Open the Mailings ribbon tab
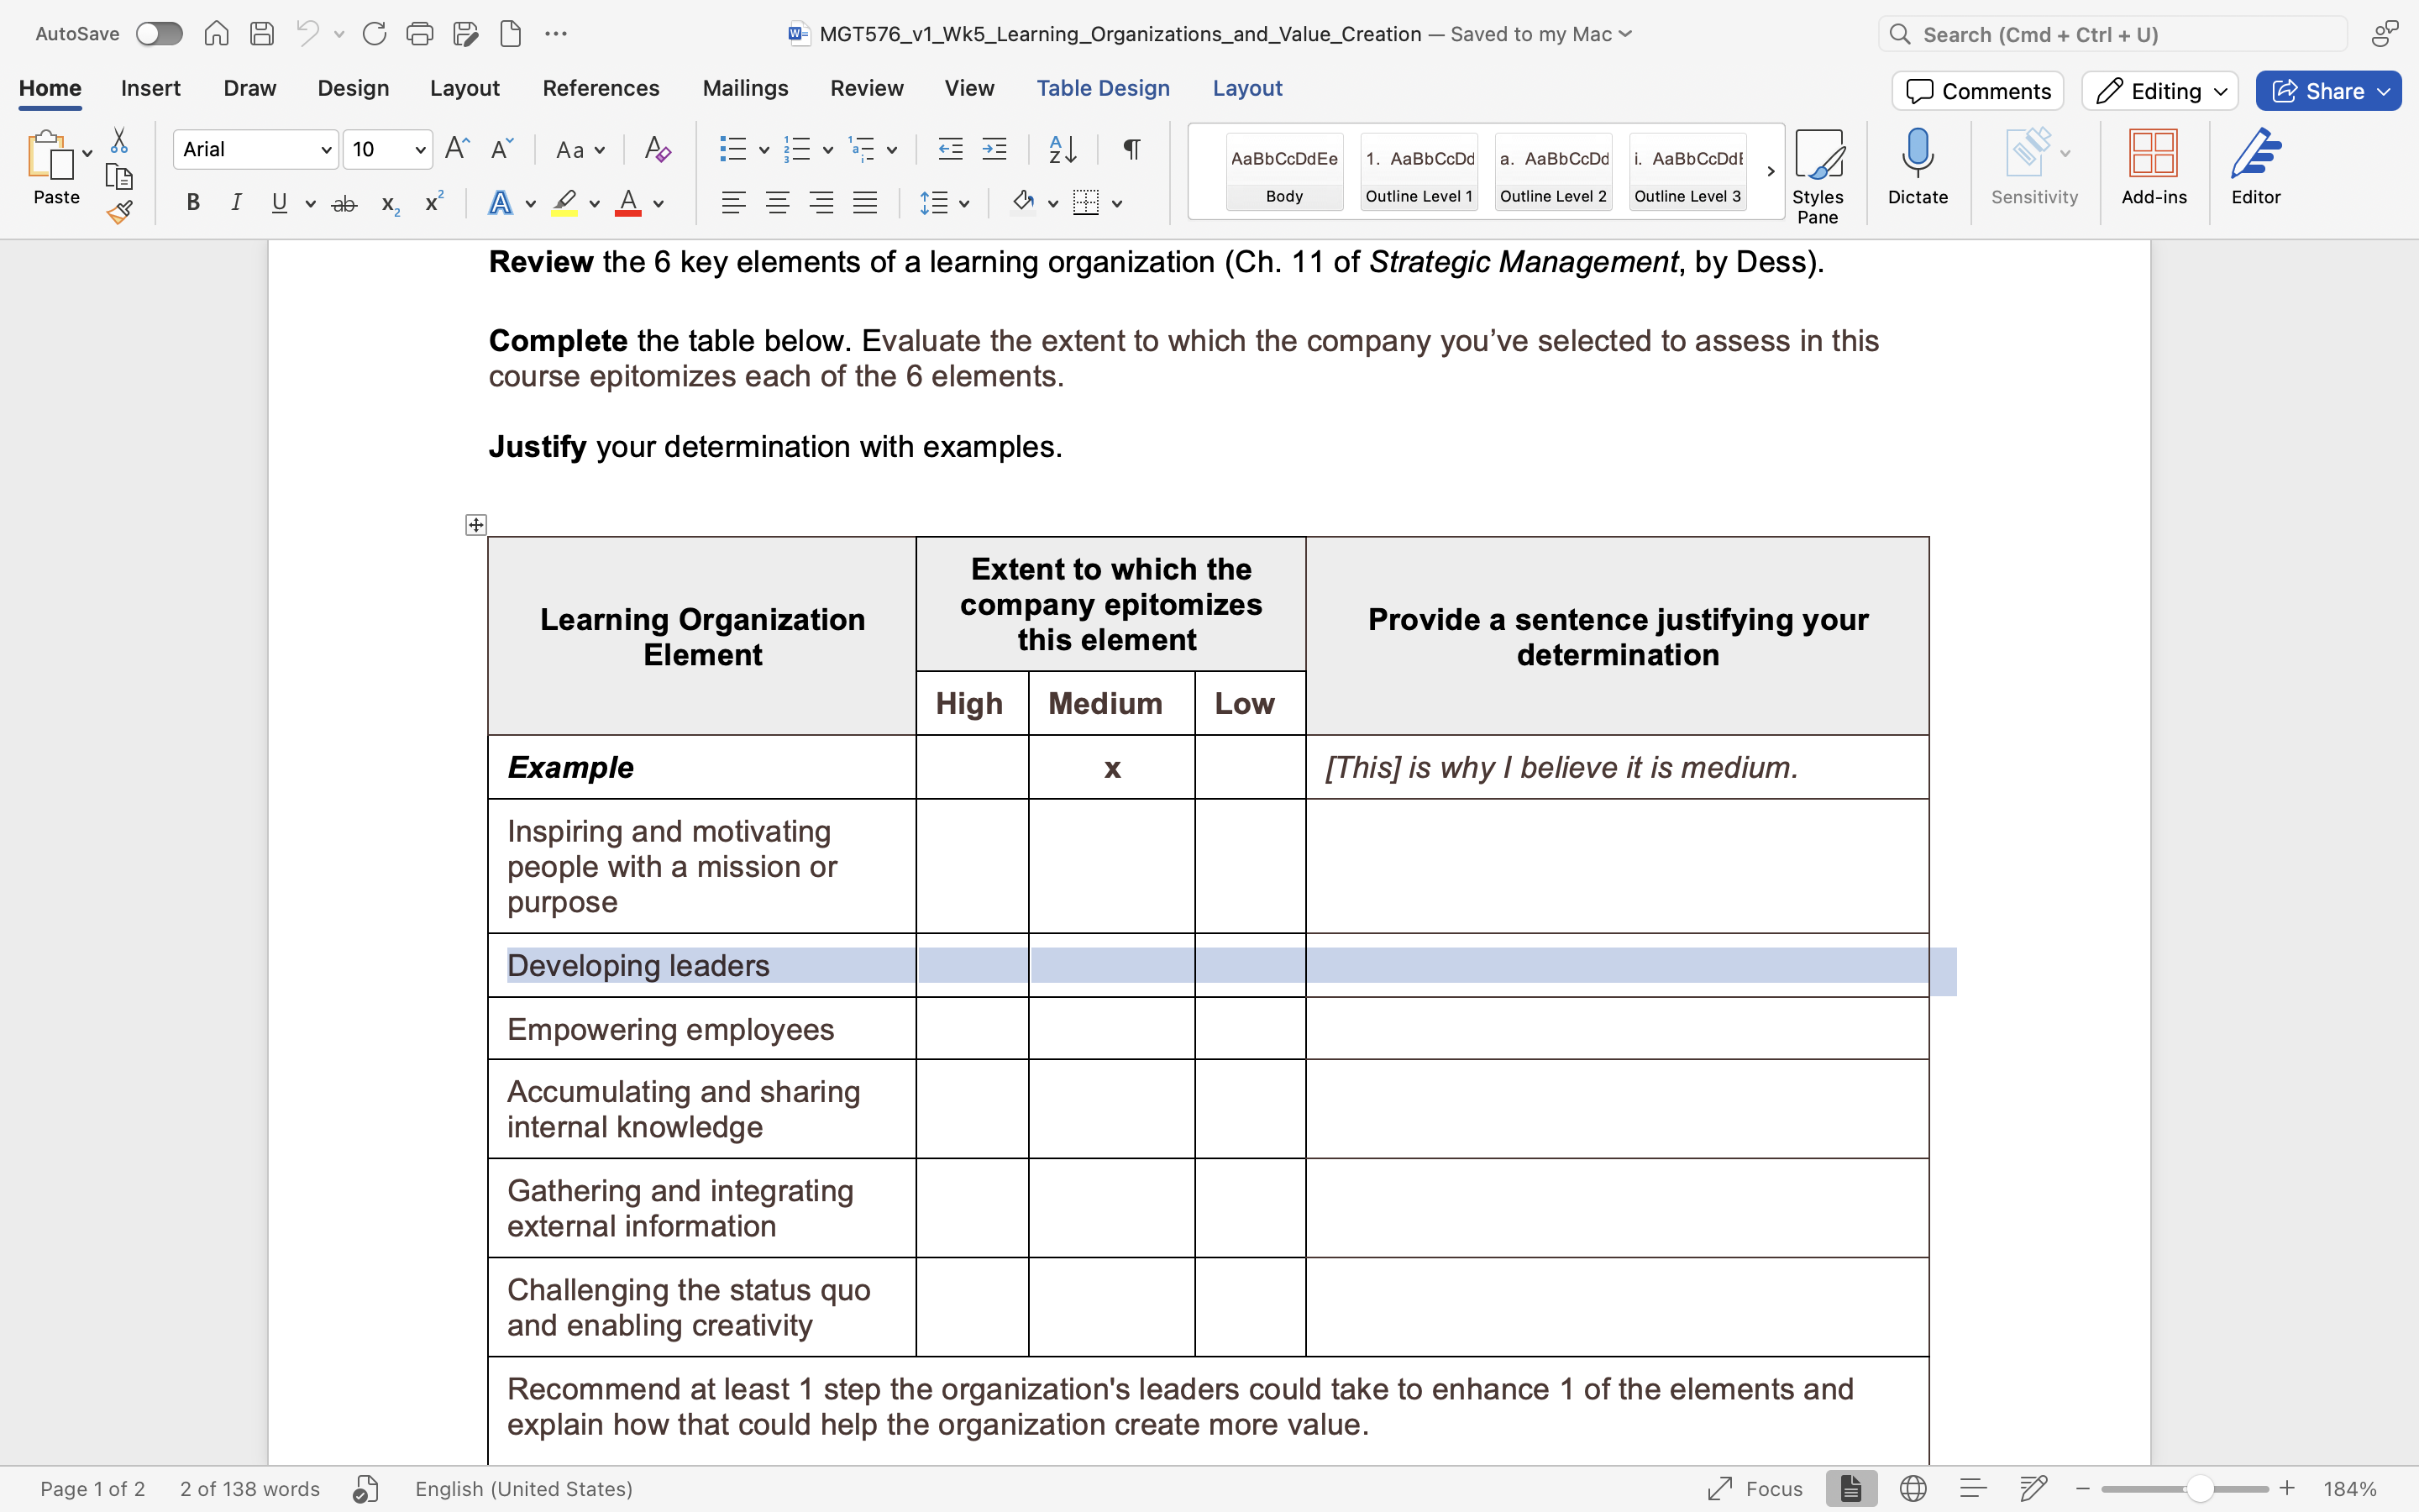Viewport: 2419px width, 1512px height. [x=745, y=88]
